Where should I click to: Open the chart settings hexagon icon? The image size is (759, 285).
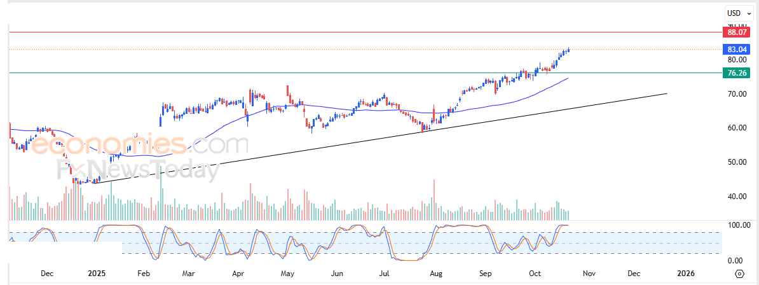tap(739, 274)
